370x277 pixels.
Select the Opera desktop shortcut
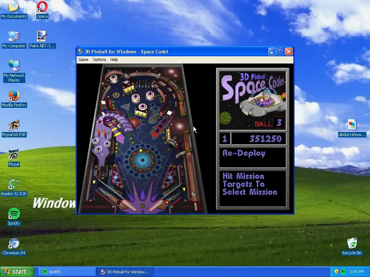coord(42,10)
